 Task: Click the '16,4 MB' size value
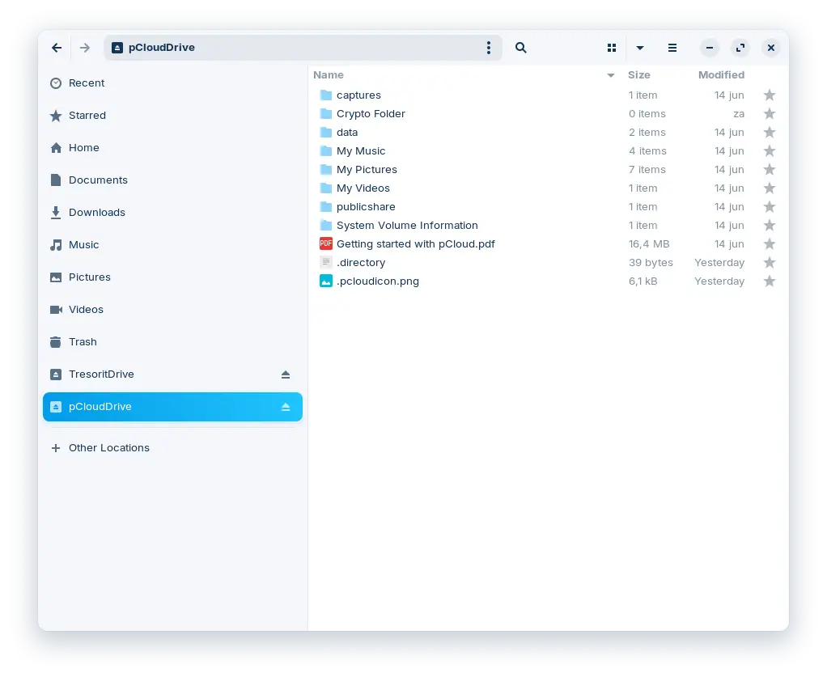649,244
